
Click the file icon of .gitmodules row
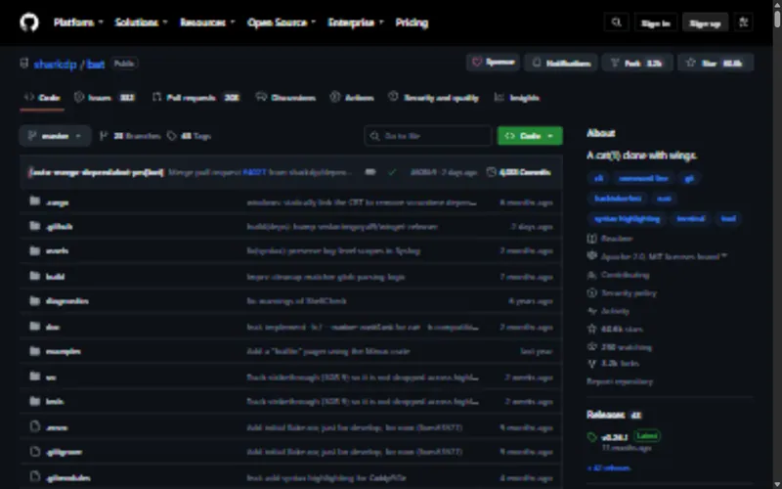(x=34, y=476)
